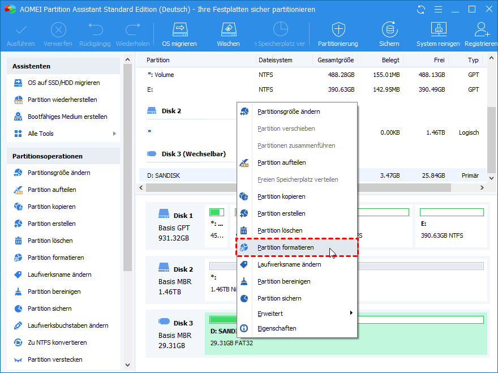Click the OS migrieren toolbar icon
Screen dimensions: 498x373
pos(179,34)
